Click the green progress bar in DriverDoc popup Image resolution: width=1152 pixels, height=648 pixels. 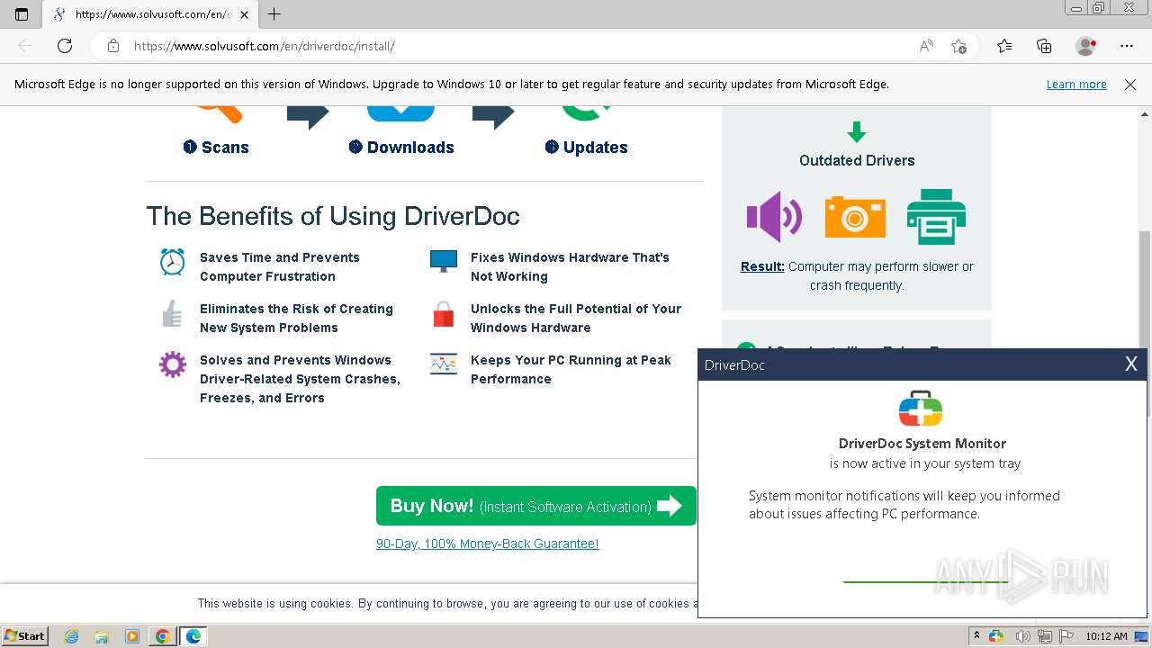point(925,582)
